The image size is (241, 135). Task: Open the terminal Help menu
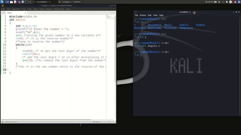pos(161,15)
